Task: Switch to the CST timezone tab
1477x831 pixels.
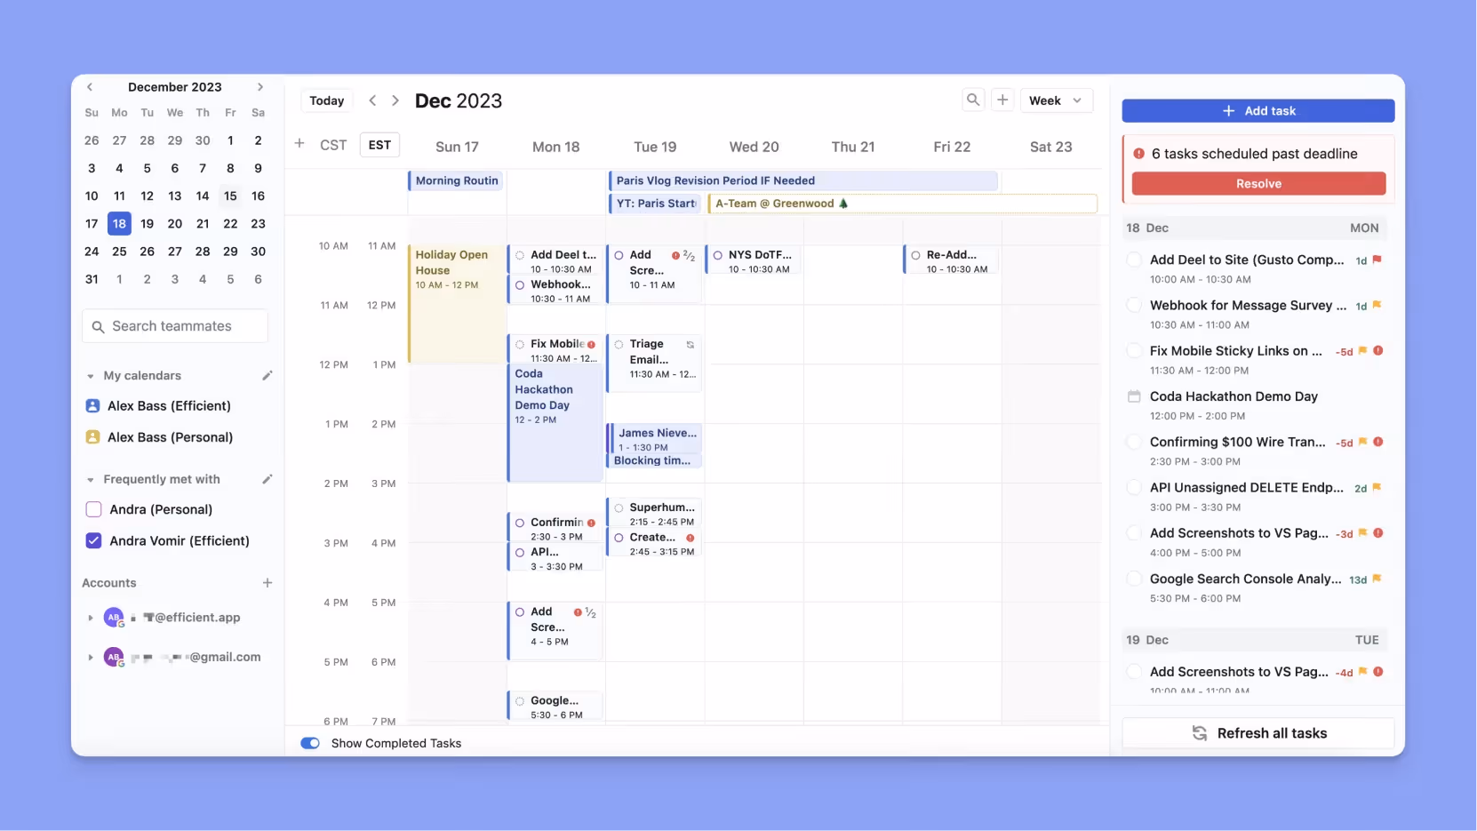Action: [x=333, y=145]
